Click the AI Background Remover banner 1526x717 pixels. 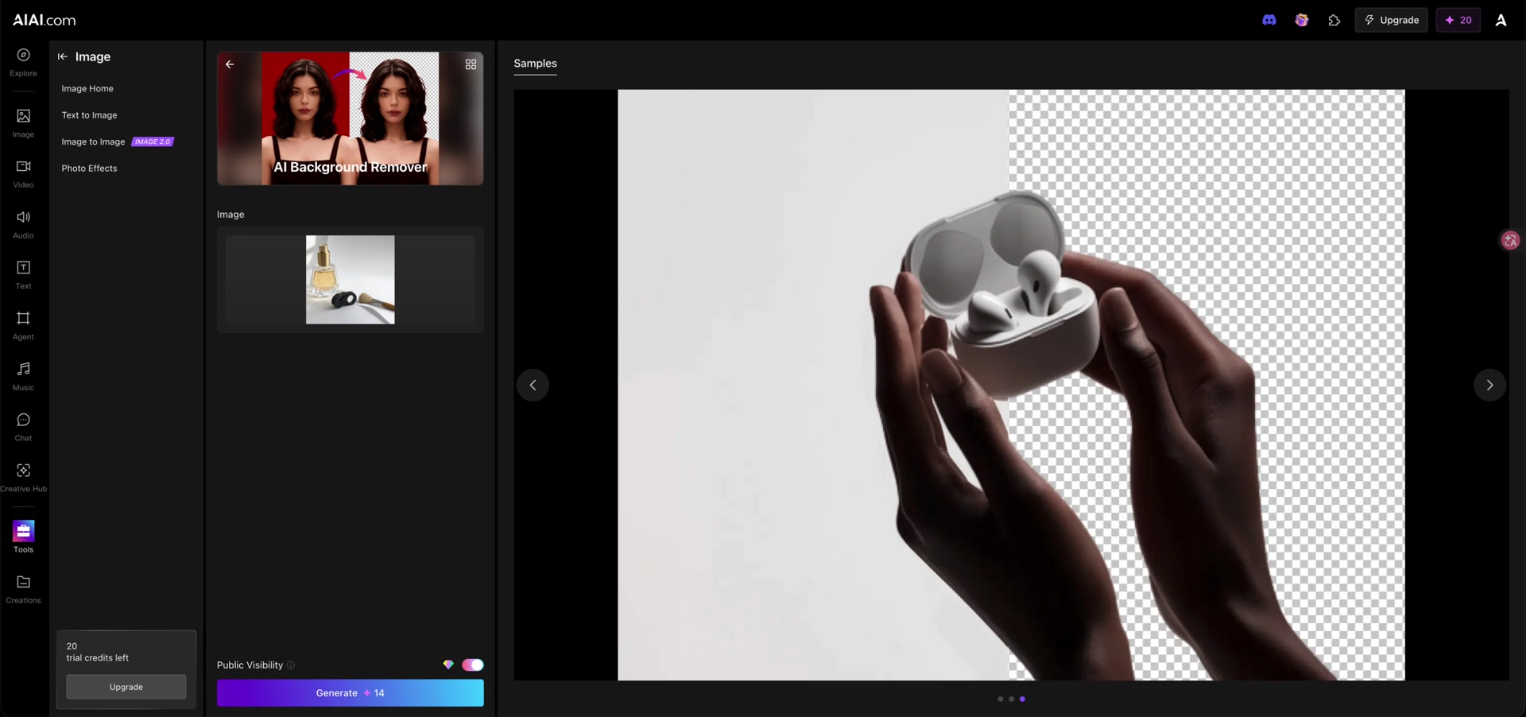(350, 118)
